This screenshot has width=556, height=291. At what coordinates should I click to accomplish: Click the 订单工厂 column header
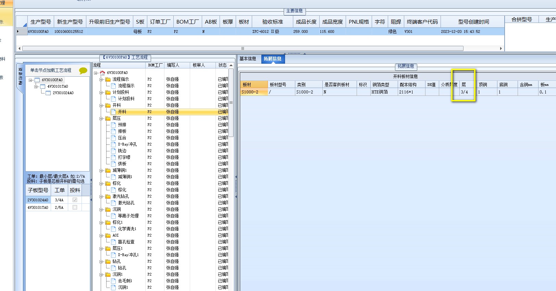pos(160,22)
